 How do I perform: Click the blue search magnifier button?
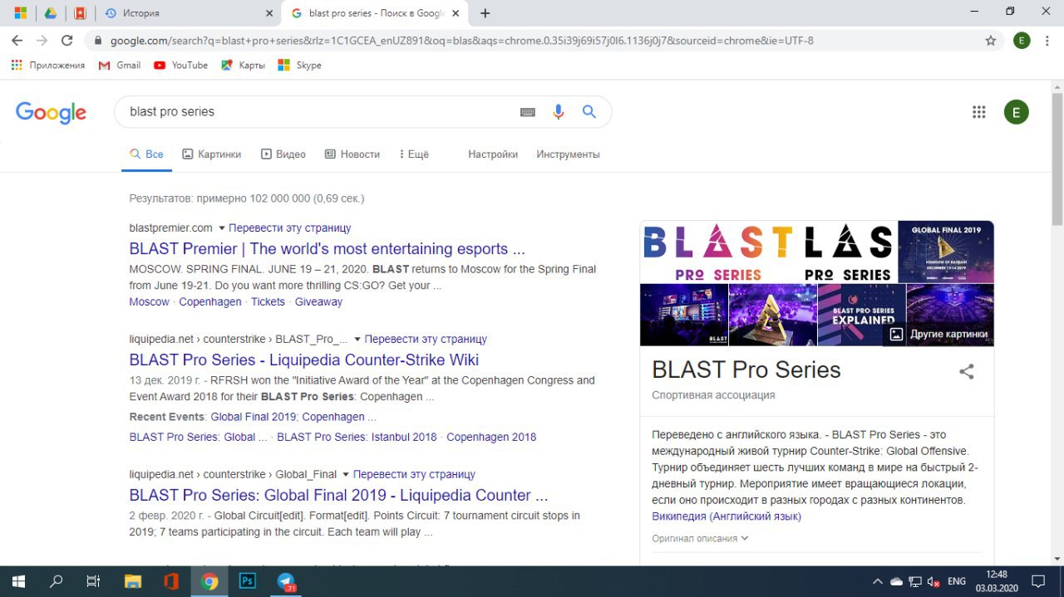point(589,112)
